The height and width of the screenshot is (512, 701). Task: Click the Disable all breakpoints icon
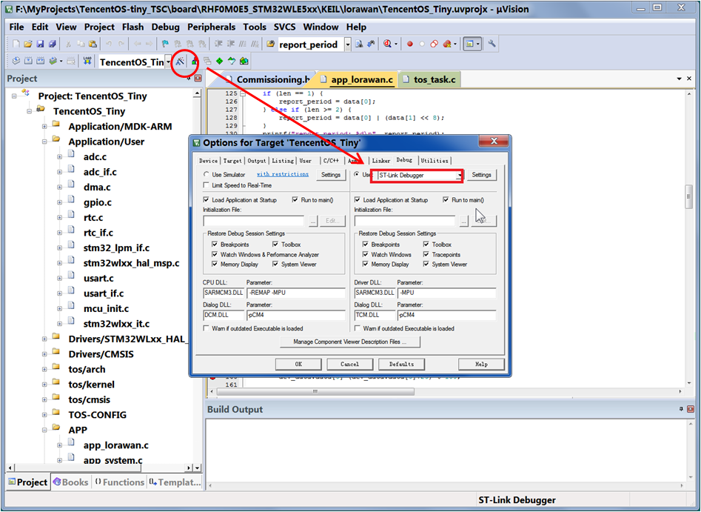tap(434, 44)
